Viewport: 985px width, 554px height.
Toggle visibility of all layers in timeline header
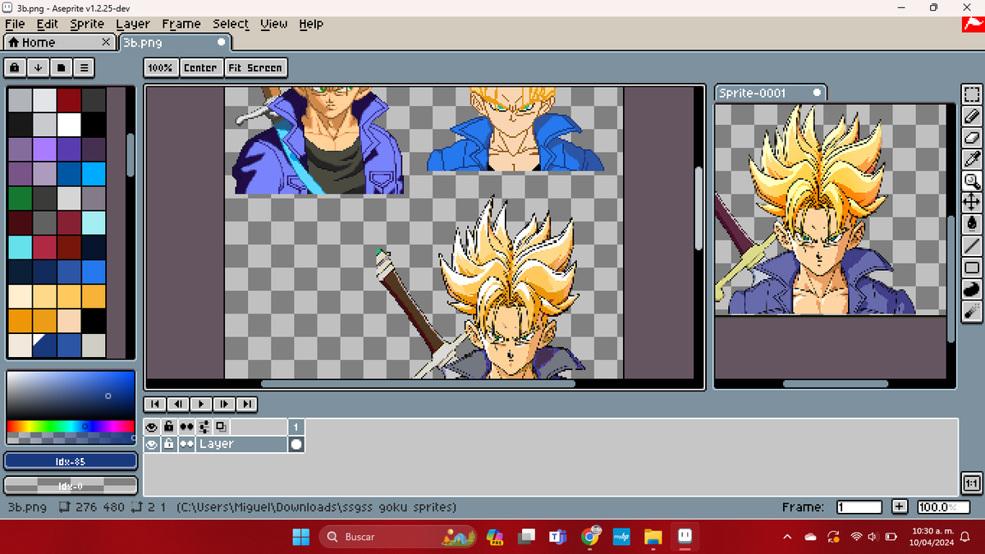coord(152,427)
